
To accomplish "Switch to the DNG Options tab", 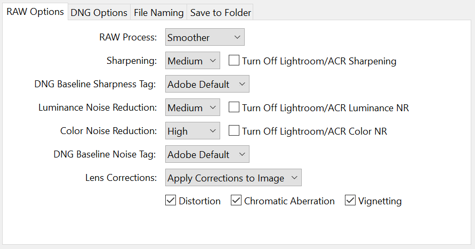I will [x=99, y=13].
